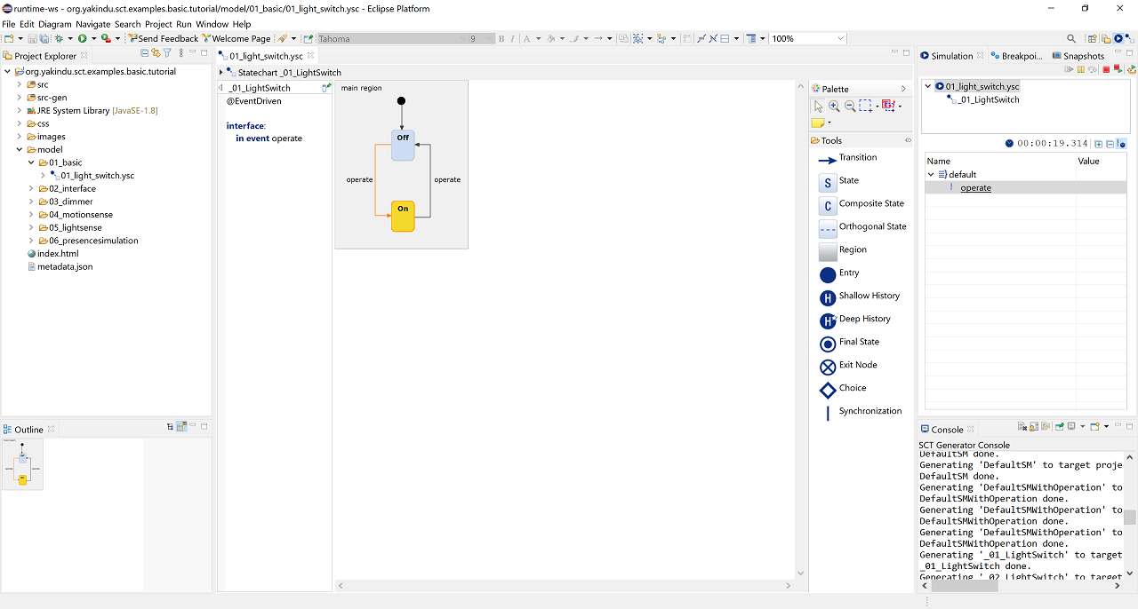1138x609 pixels.
Task: Select 01_light_switch.ysc in Project Explorer
Action: tap(92, 176)
